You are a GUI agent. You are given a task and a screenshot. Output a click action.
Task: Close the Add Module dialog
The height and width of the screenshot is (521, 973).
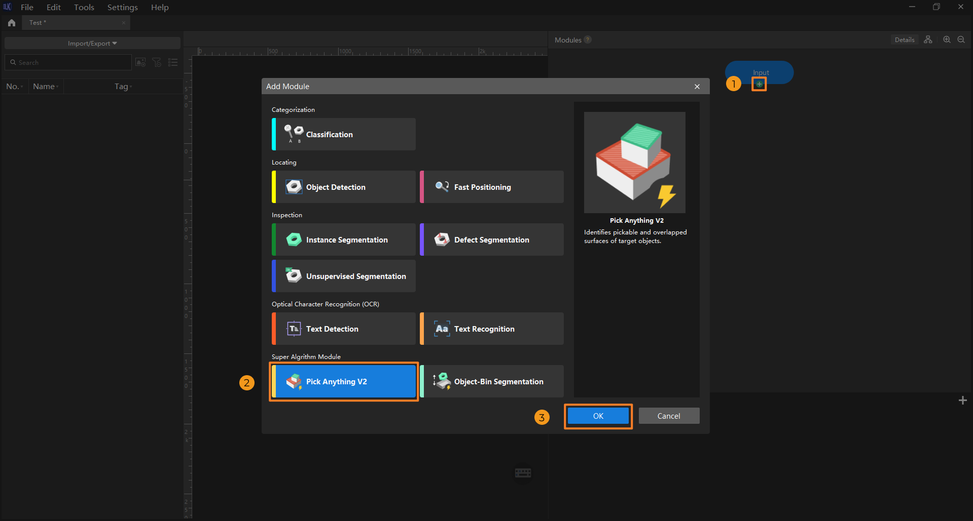point(697,87)
